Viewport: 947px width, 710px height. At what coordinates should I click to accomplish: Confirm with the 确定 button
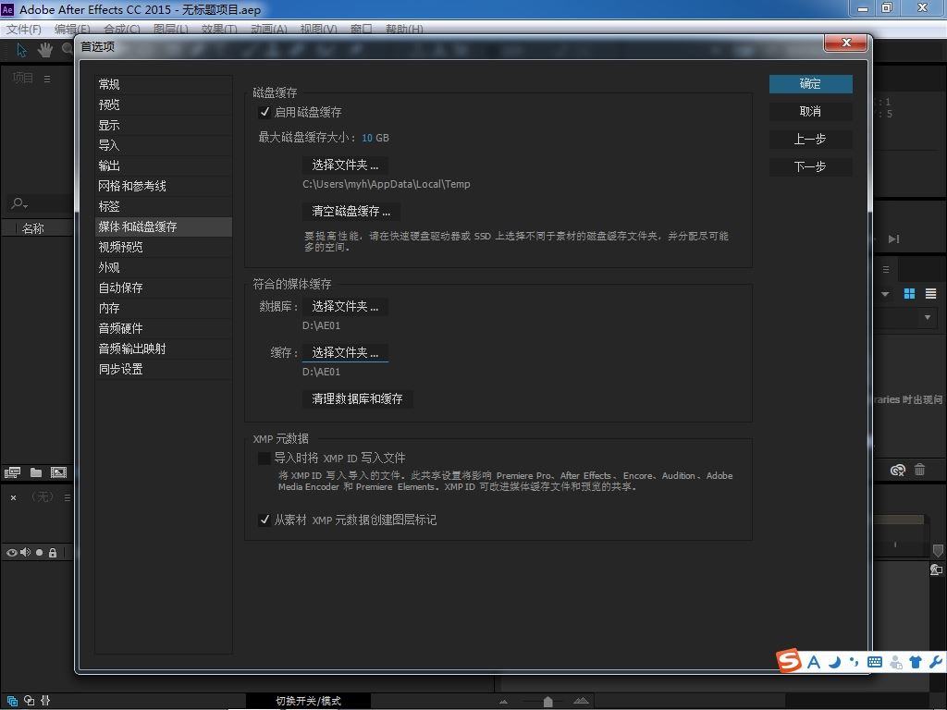[x=810, y=84]
